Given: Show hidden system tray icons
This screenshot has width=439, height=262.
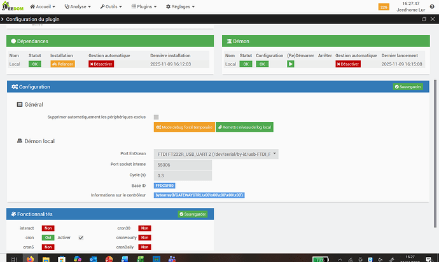Looking at the screenshot, I should (340, 259).
